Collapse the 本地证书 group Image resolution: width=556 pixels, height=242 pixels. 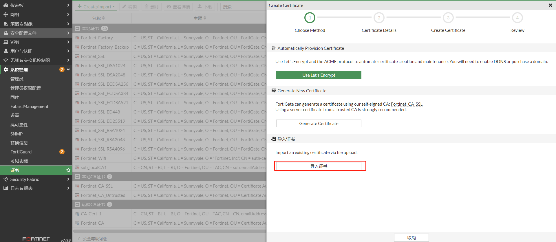pyautogui.click(x=77, y=28)
